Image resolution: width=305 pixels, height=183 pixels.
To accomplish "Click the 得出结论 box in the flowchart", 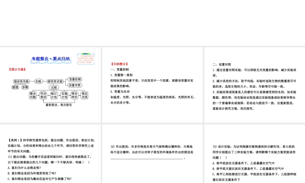I will click(74, 95).
